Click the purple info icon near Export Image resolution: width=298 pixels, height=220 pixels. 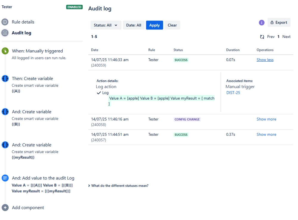coord(262,23)
